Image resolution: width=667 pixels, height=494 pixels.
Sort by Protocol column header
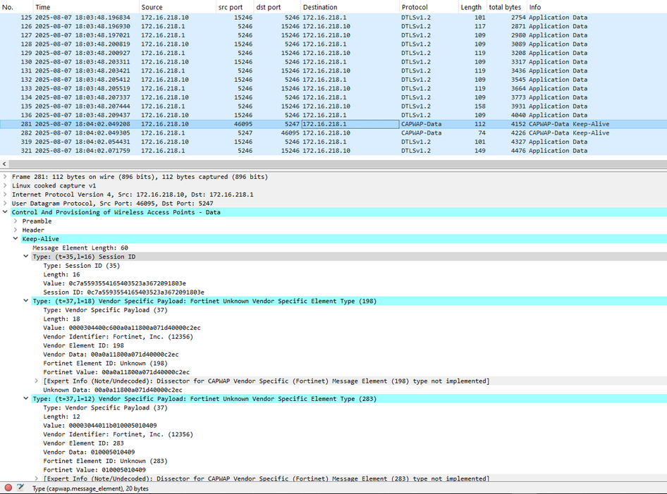pos(429,7)
